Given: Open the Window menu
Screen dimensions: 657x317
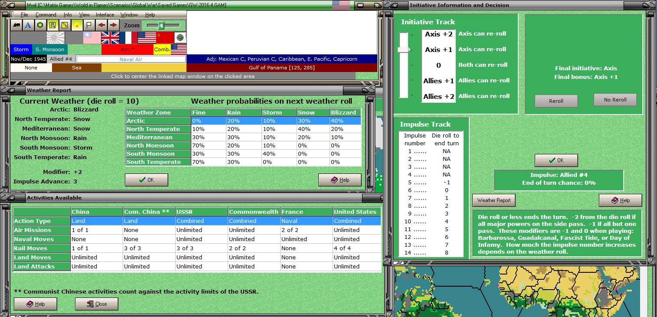Looking at the screenshot, I should tap(129, 15).
